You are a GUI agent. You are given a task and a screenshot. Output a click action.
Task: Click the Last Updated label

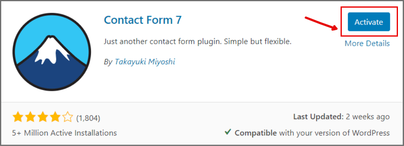[318, 117]
